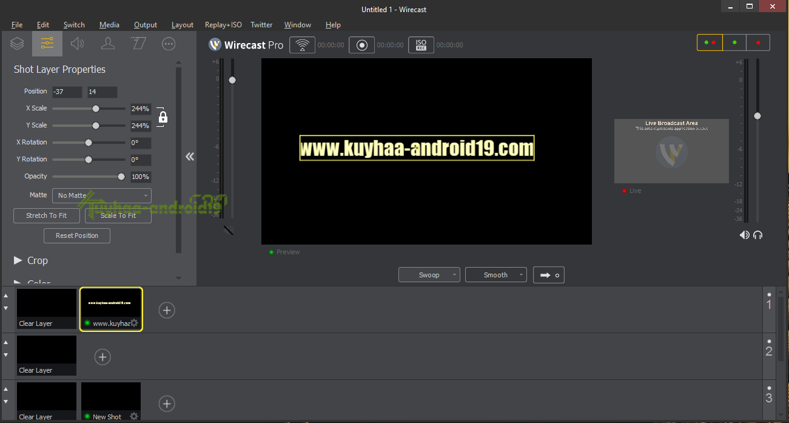
Task: Adjust the live output volume slider
Action: click(x=757, y=116)
